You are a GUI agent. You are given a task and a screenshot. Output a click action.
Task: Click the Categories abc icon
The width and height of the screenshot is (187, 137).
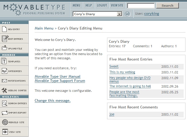click(4, 71)
